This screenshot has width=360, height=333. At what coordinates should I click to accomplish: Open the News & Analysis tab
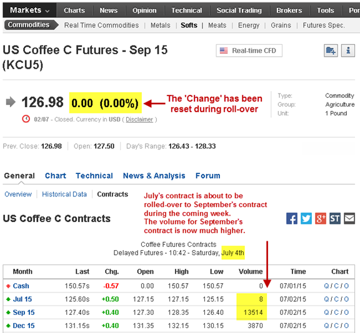154,176
